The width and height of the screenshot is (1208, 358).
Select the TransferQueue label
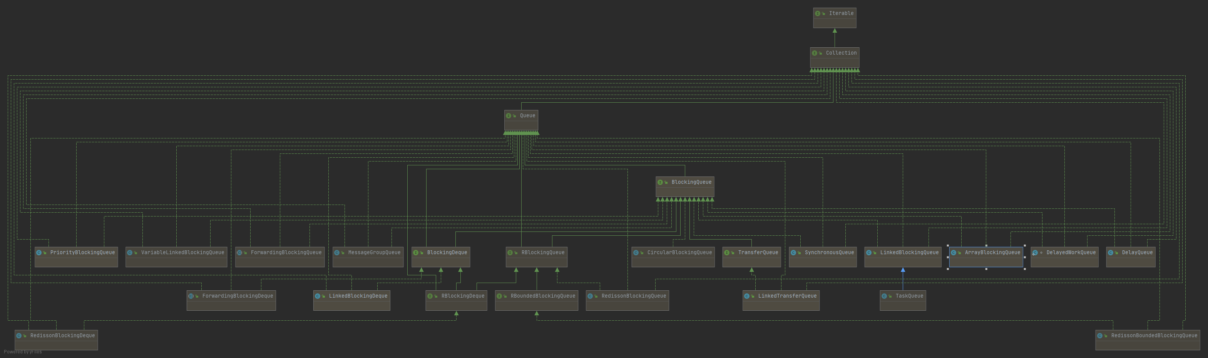click(758, 253)
